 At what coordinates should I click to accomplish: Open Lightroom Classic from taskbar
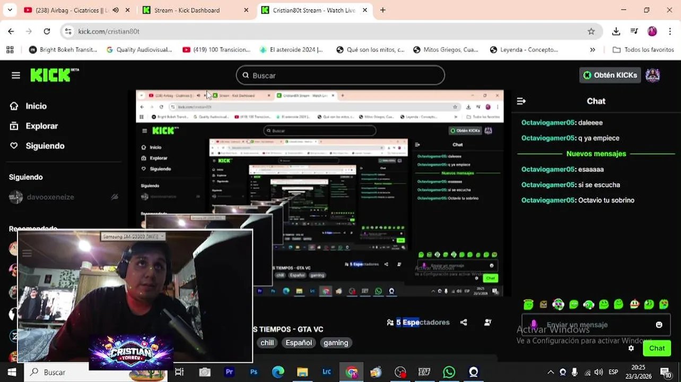tap(327, 372)
